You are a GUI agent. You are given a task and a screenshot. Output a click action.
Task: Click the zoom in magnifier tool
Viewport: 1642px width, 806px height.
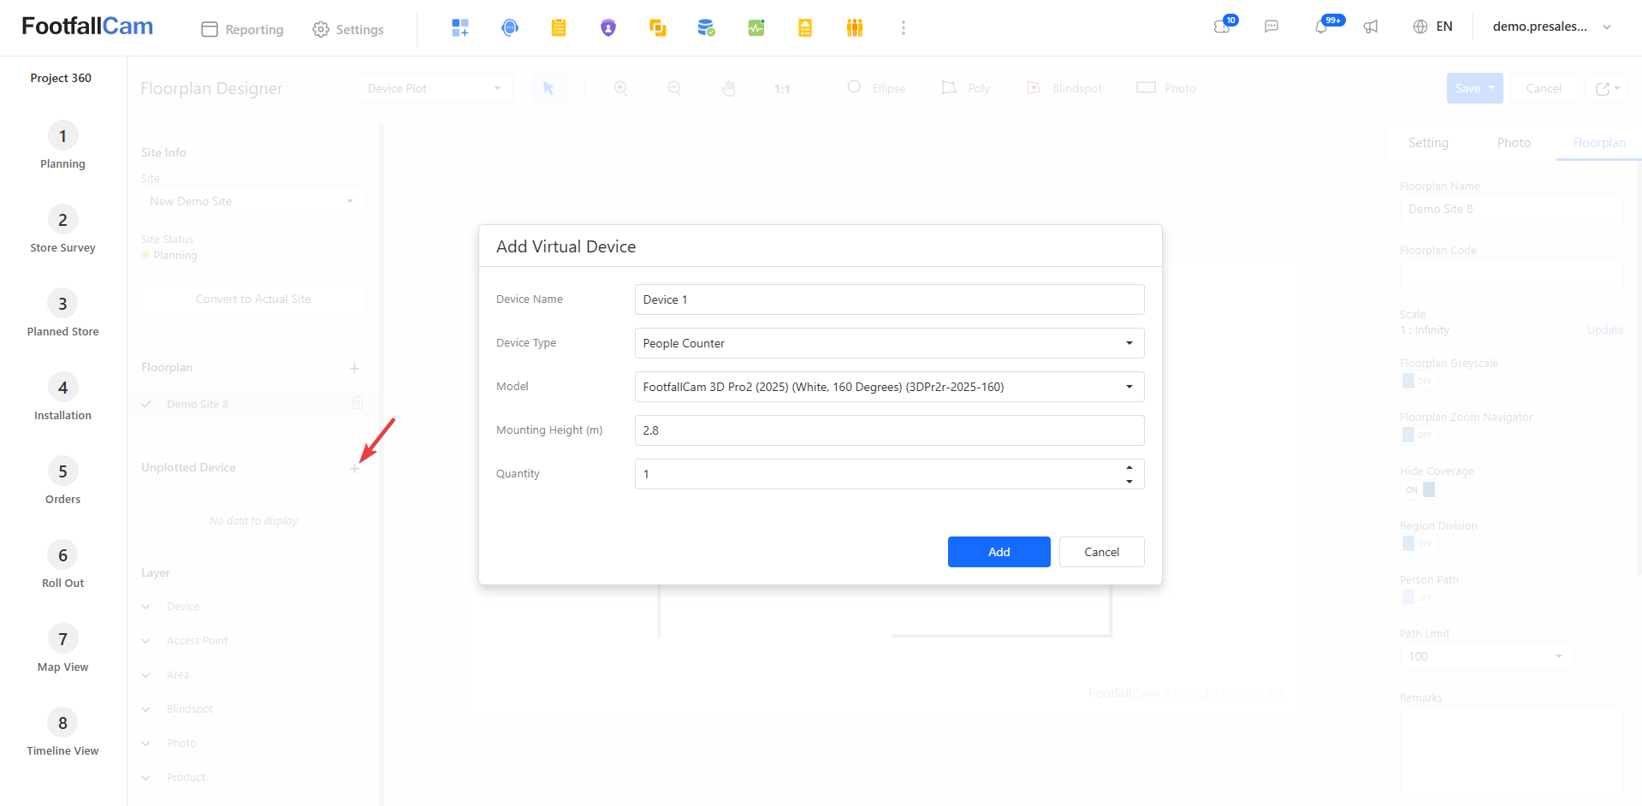621,88
